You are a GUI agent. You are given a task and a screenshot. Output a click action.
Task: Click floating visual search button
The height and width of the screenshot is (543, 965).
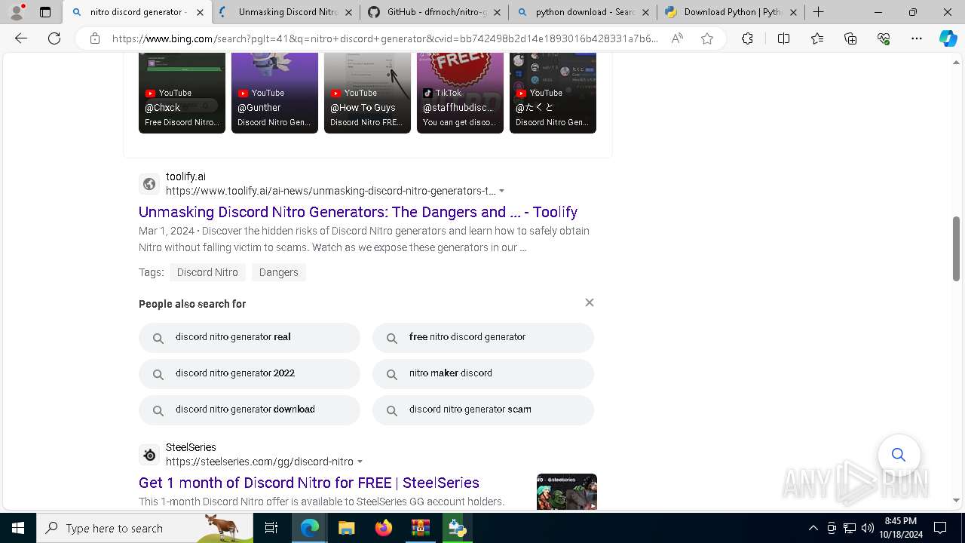click(899, 455)
